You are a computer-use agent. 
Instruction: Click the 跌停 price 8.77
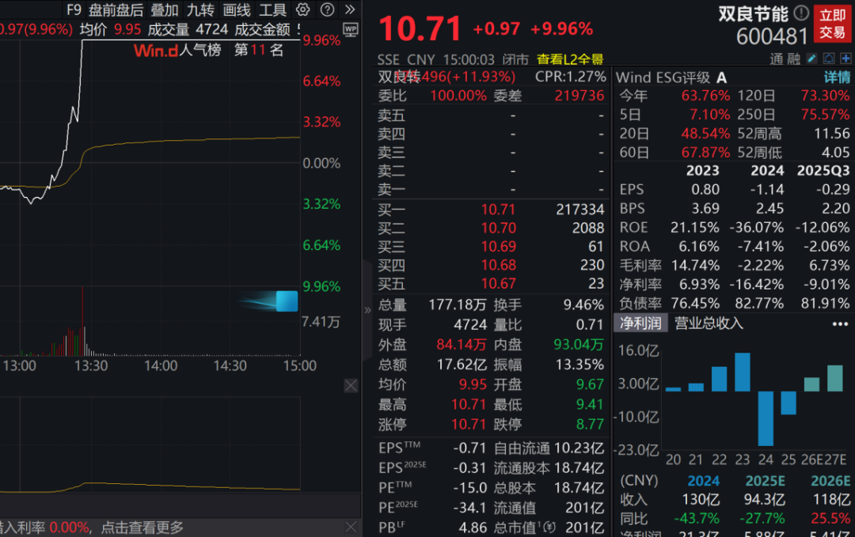click(x=590, y=424)
